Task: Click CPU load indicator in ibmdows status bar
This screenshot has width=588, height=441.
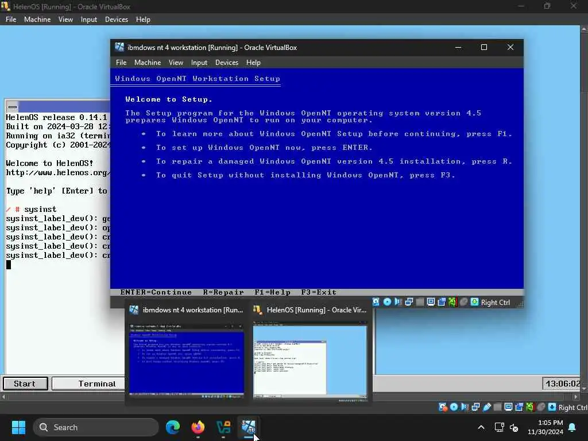Action: 452,302
